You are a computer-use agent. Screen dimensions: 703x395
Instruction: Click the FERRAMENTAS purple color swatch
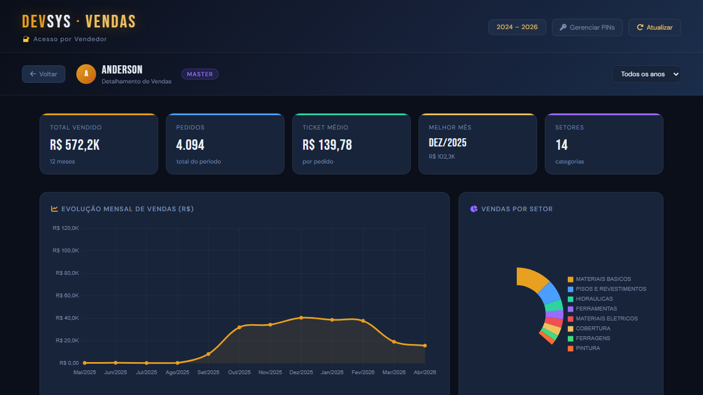pos(571,309)
